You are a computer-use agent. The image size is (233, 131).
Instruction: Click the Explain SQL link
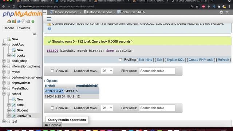coord(175,60)
